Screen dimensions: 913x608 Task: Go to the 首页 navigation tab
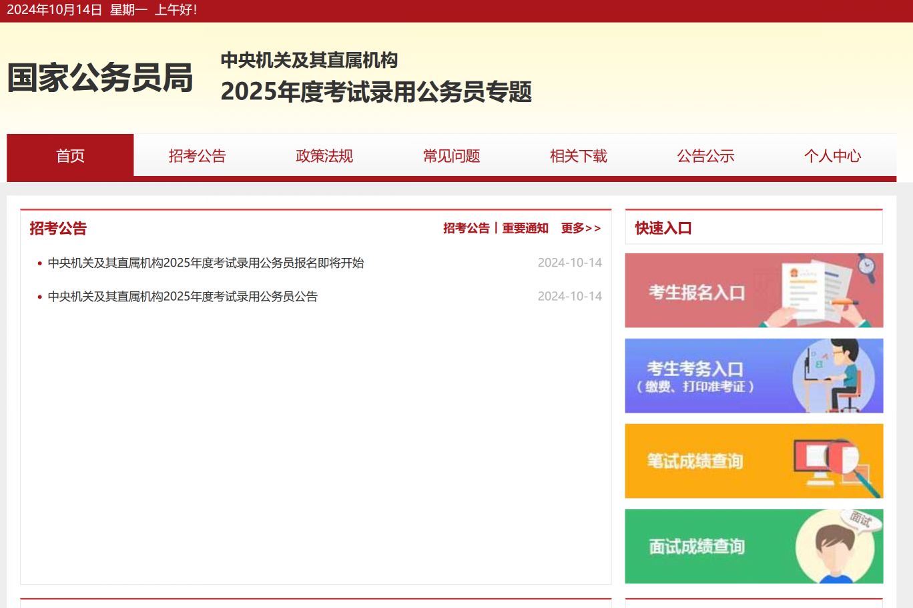(x=70, y=156)
